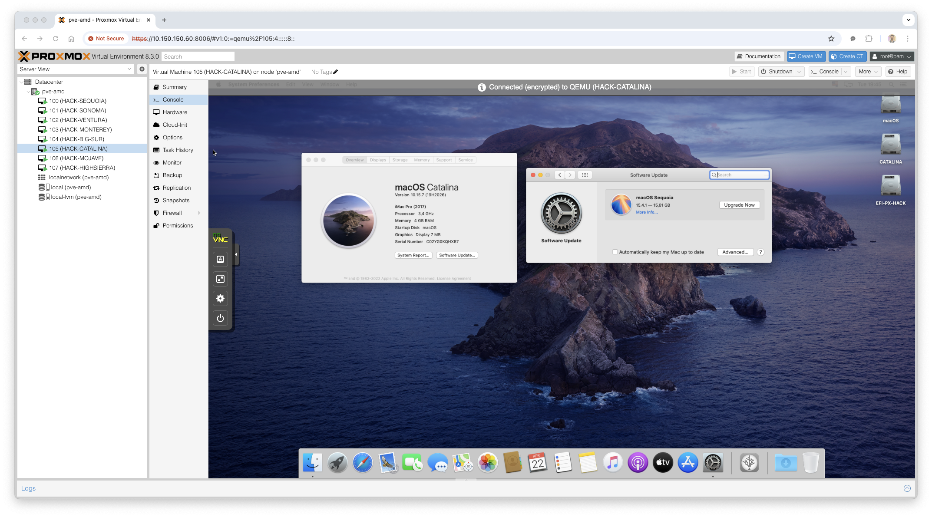Viewport: 932px width, 517px height.
Task: Expand the Logs panel arrow
Action: tap(907, 488)
